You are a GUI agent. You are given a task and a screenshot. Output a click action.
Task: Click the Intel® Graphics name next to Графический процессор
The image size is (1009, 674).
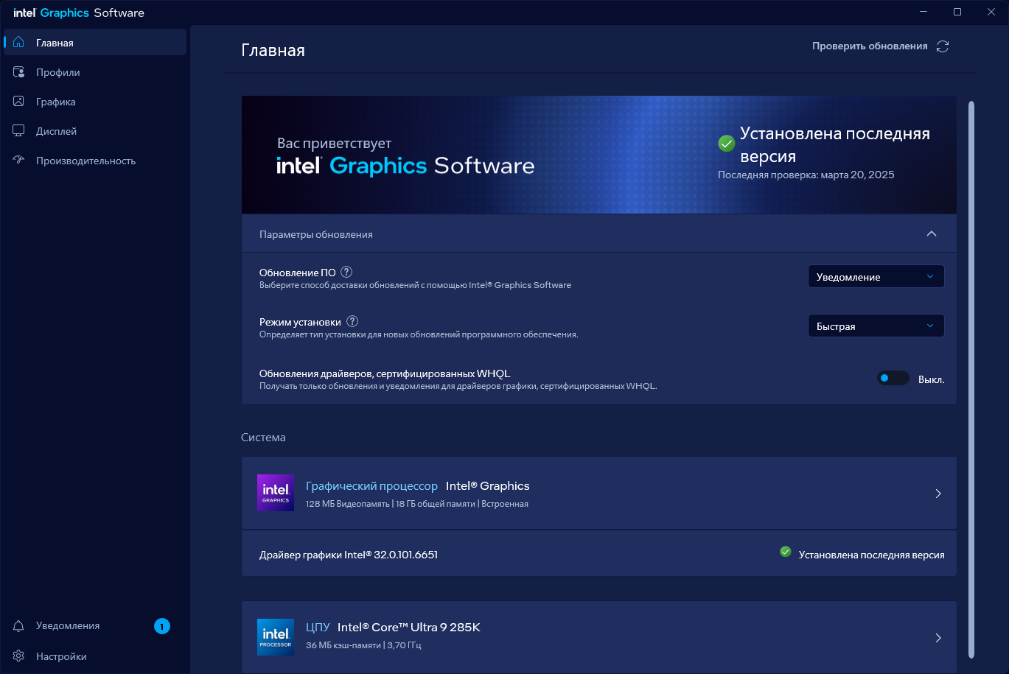[488, 486]
